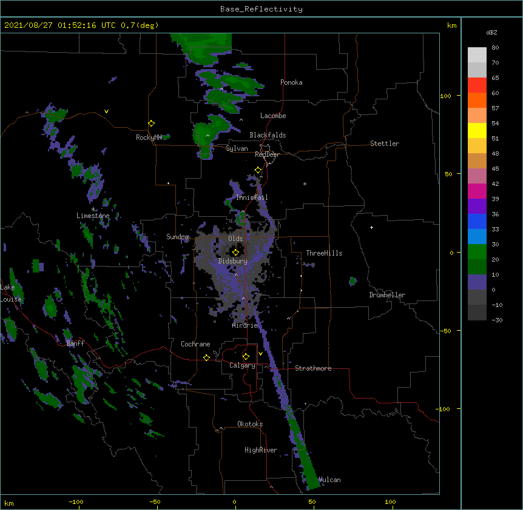
Task: Click the Cochrane town label
Action: point(195,344)
